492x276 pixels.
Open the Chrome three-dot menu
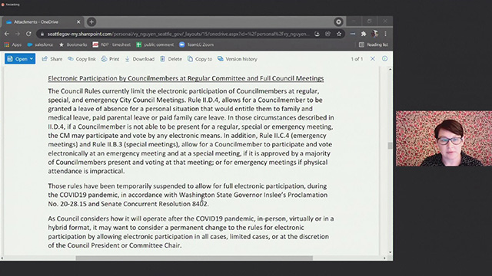click(x=385, y=34)
